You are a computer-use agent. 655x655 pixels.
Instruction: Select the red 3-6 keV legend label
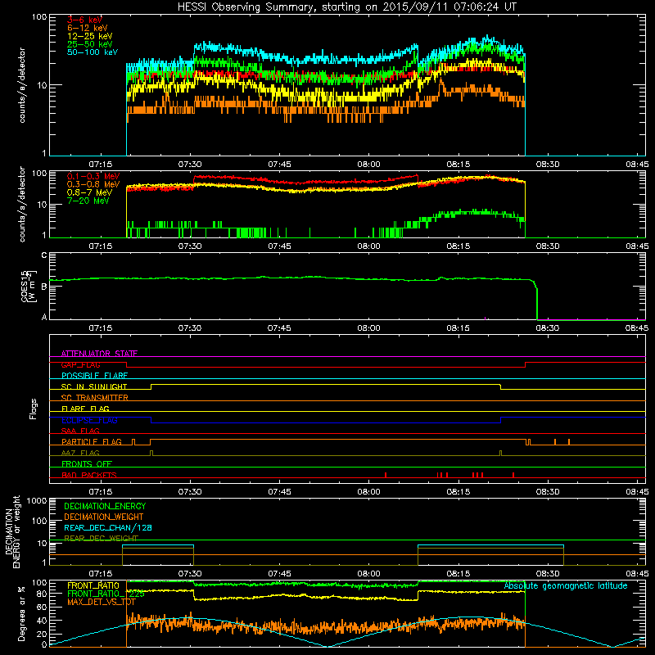click(85, 20)
